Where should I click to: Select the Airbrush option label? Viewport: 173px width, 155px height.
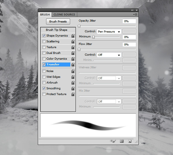(52, 83)
